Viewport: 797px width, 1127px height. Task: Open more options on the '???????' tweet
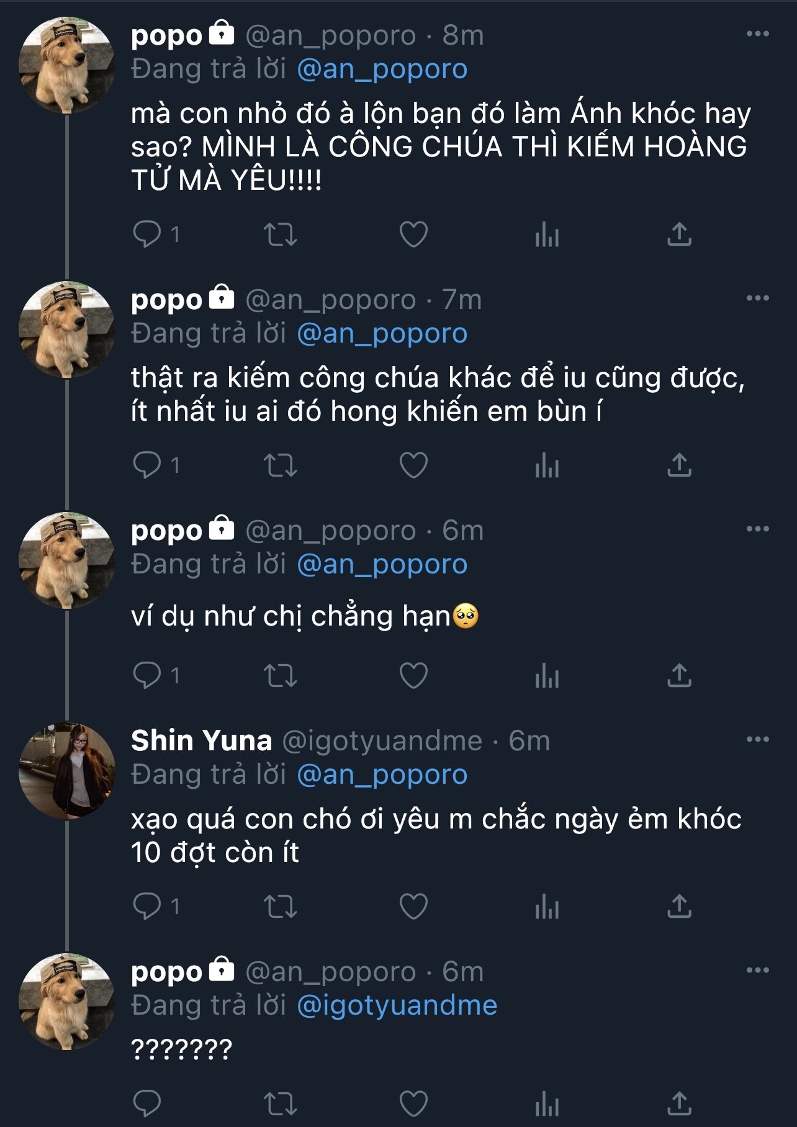tap(757, 970)
